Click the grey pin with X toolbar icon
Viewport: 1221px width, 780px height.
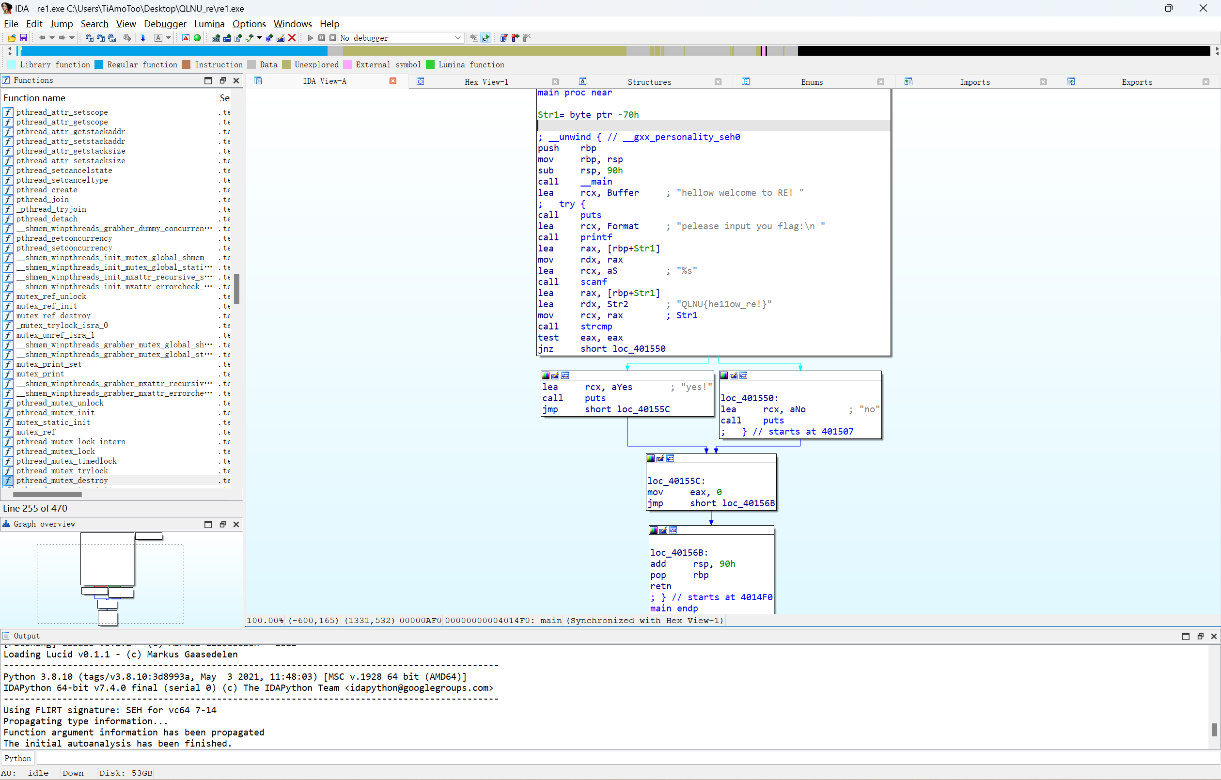pos(527,37)
